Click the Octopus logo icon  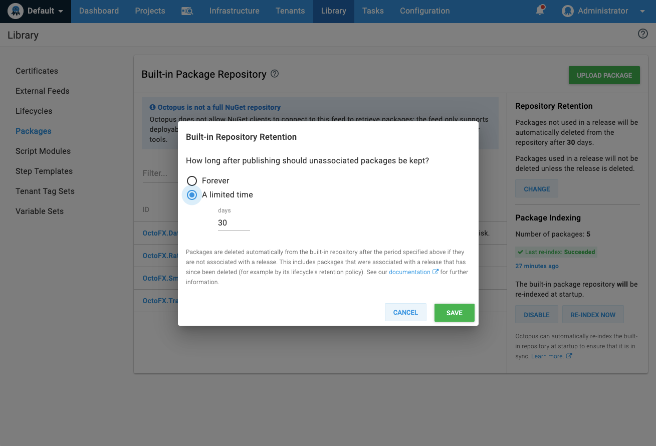16,11
